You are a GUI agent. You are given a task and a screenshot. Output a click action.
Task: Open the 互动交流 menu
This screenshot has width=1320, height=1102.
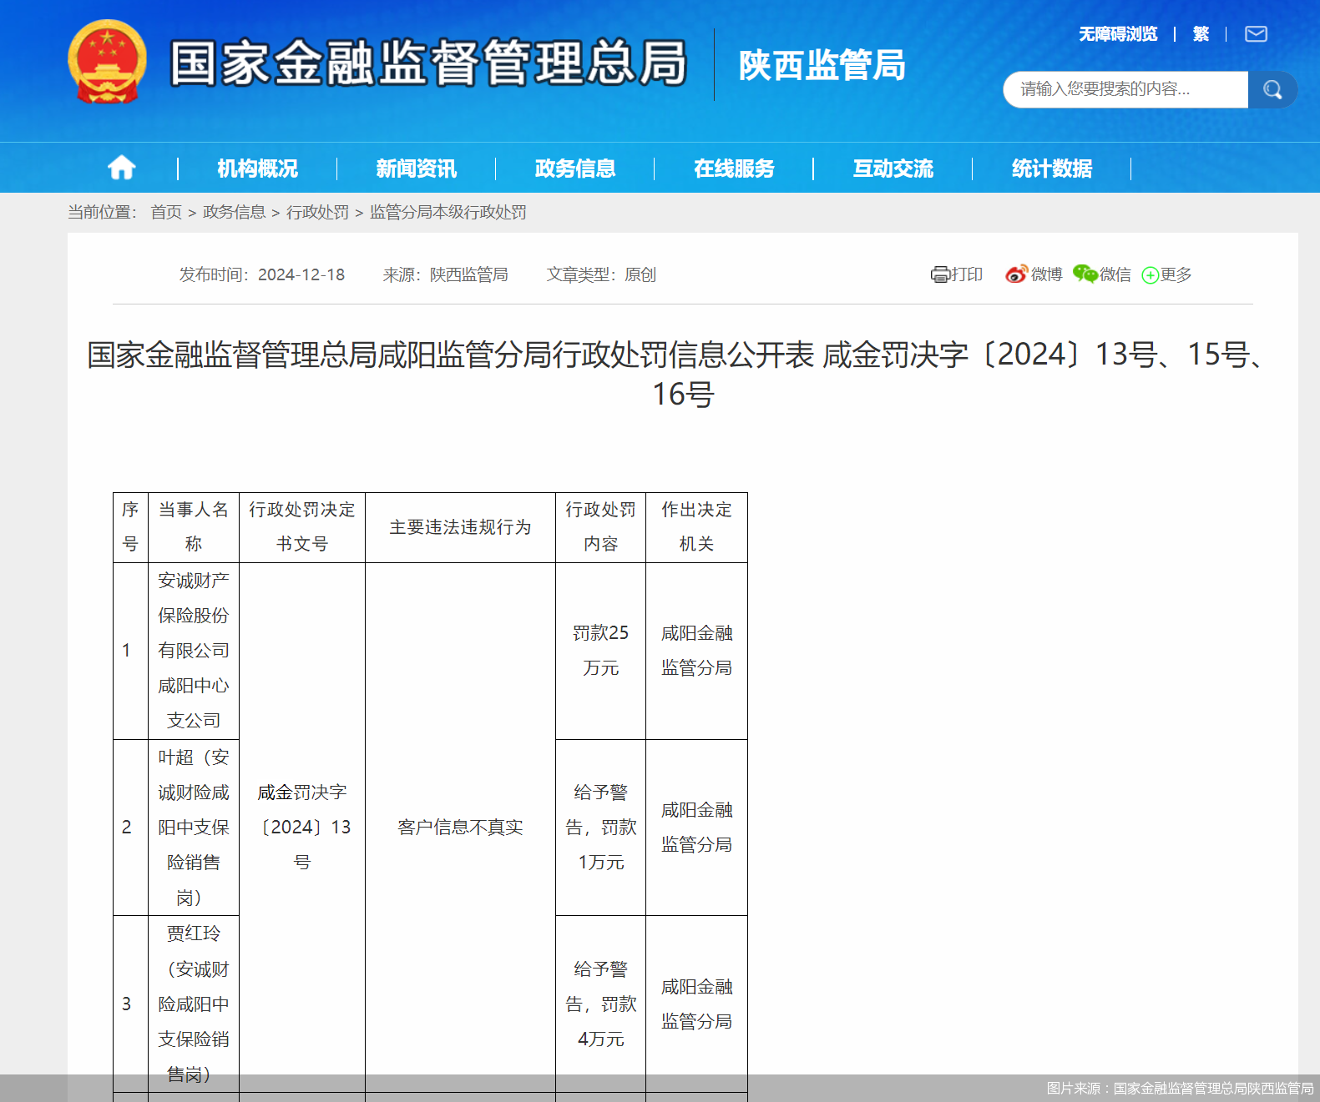pyautogui.click(x=893, y=169)
